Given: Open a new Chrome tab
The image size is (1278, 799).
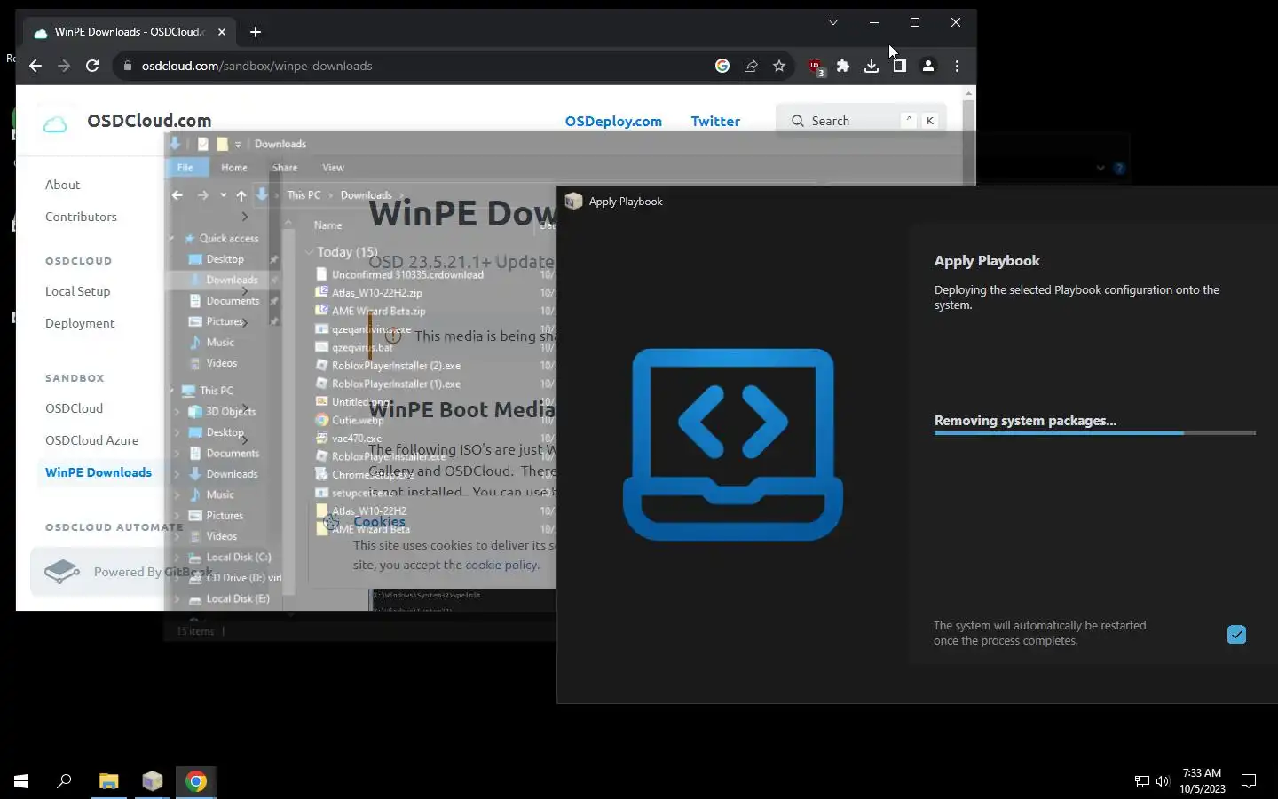Looking at the screenshot, I should (x=256, y=32).
